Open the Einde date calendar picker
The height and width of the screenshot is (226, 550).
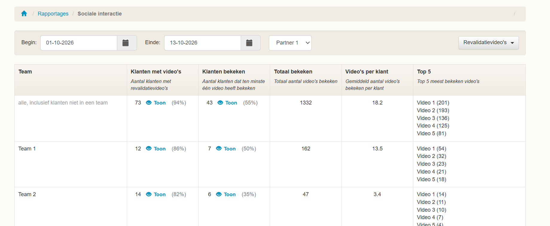click(x=250, y=43)
